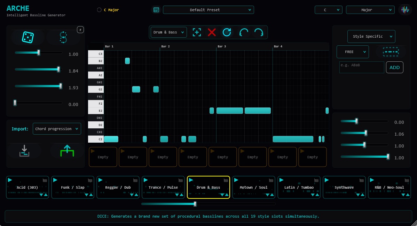Click the gray import download icon

pyautogui.click(x=24, y=151)
